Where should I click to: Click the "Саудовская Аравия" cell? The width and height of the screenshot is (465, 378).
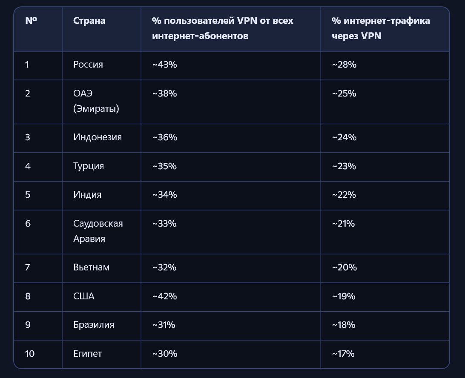tap(98, 231)
